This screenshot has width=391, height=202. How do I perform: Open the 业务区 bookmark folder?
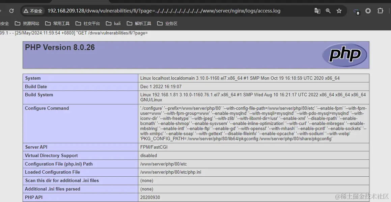click(167, 23)
